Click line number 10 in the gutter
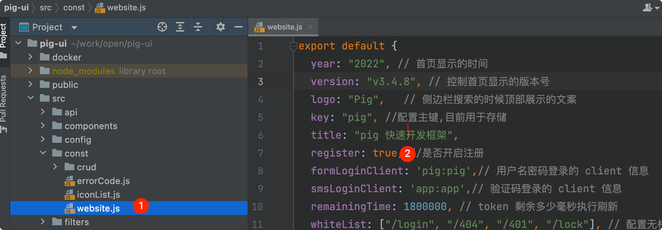Viewport: 662px width, 230px height. 257,207
